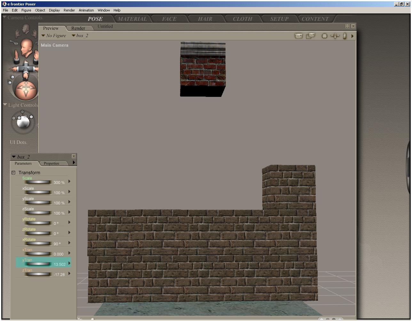
Task: Collapse the Transform parameter group
Action: 13,173
